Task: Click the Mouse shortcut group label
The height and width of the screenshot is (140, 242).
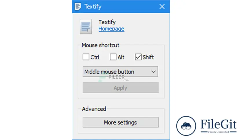Action: 100,45
